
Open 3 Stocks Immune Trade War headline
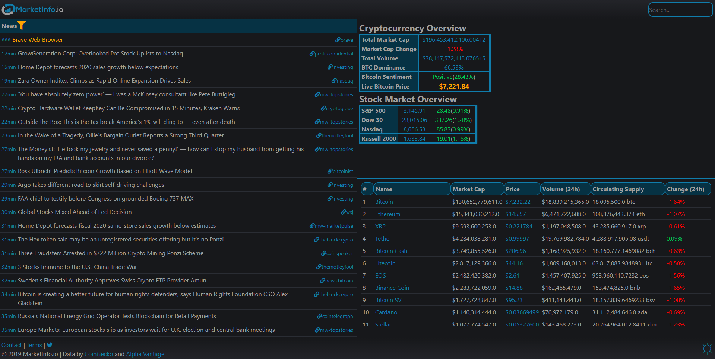click(x=77, y=267)
